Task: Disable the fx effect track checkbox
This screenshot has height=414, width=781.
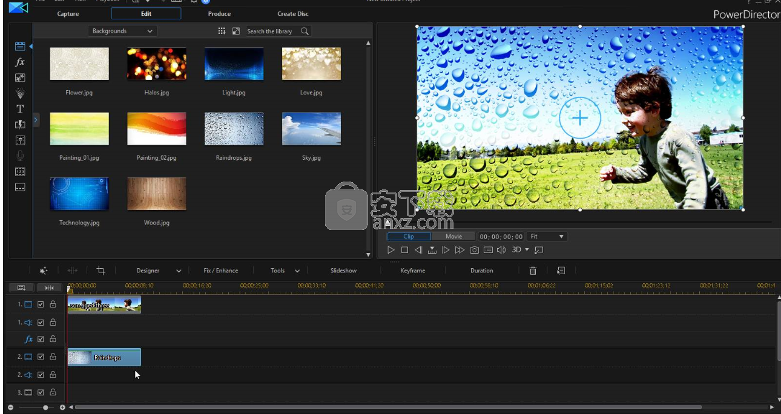Action: point(41,340)
